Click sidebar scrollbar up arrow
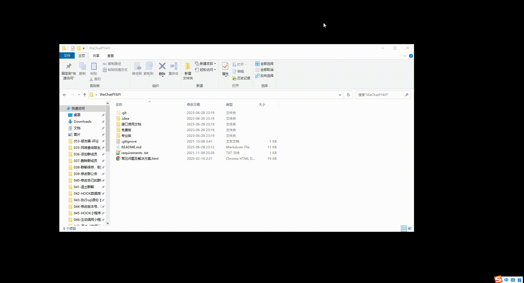Viewport: 524px width, 283px height. pyautogui.click(x=108, y=104)
